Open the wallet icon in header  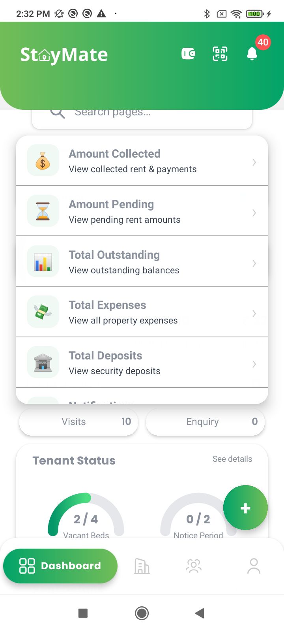click(x=188, y=54)
